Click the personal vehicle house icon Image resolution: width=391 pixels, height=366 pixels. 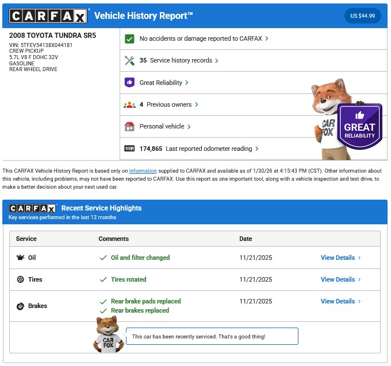click(x=129, y=126)
